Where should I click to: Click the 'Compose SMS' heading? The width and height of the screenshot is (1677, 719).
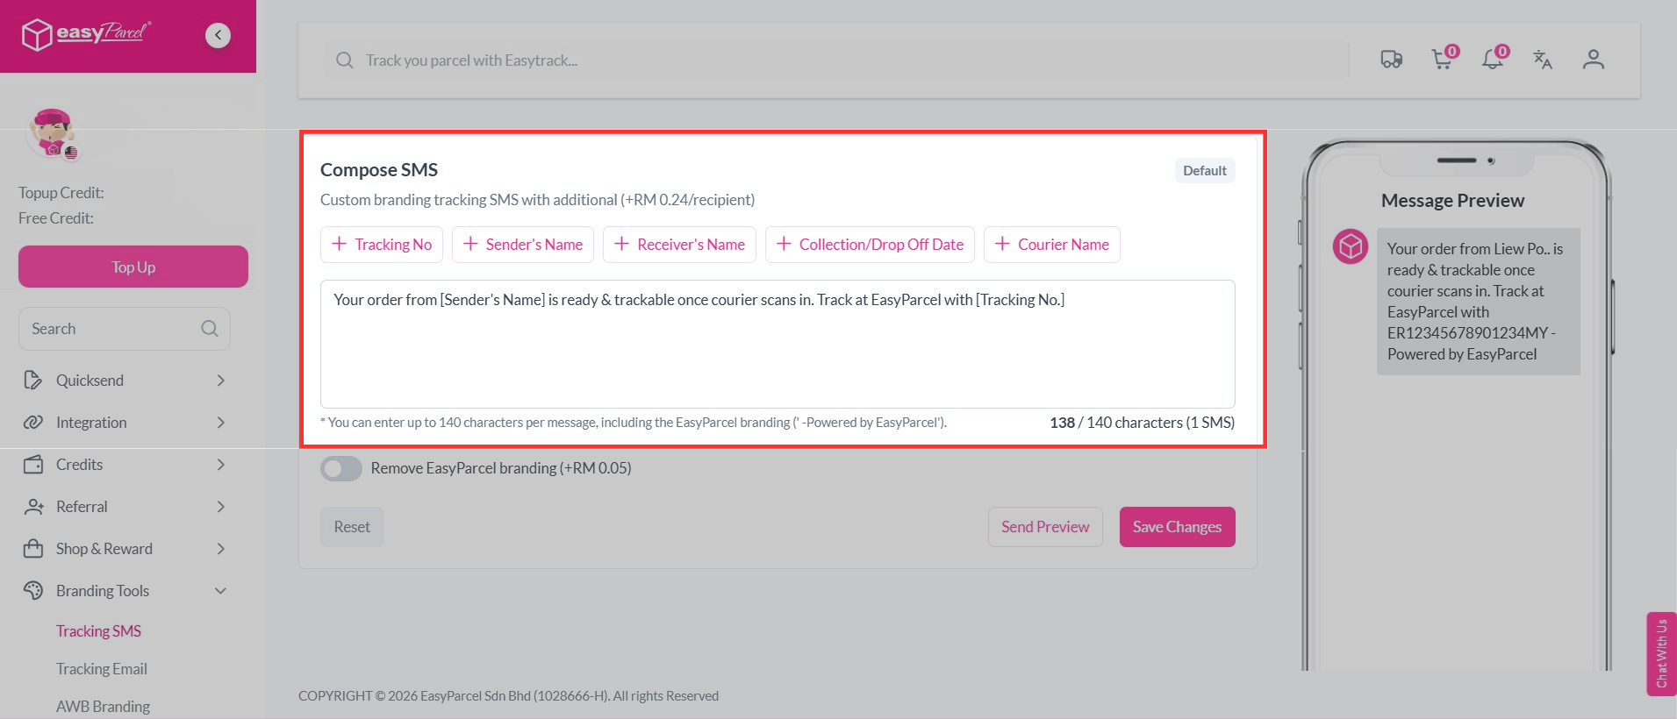point(379,170)
